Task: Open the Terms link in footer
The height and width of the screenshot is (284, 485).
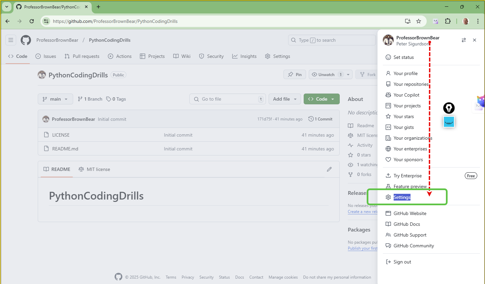Action: (171, 277)
